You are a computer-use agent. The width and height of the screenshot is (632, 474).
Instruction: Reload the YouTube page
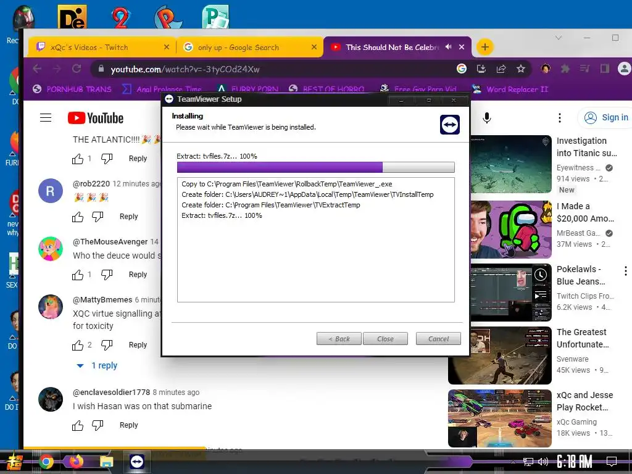point(77,69)
